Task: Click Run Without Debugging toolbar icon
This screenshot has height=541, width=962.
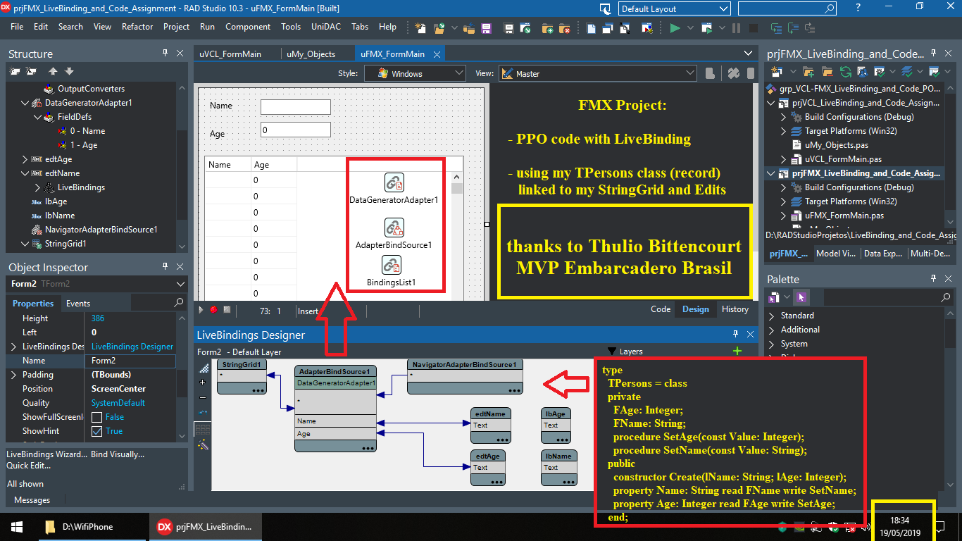Action: pyautogui.click(x=706, y=28)
